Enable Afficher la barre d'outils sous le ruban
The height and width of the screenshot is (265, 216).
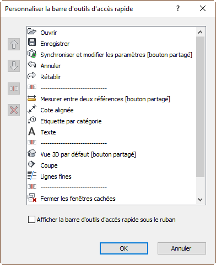[31, 220]
